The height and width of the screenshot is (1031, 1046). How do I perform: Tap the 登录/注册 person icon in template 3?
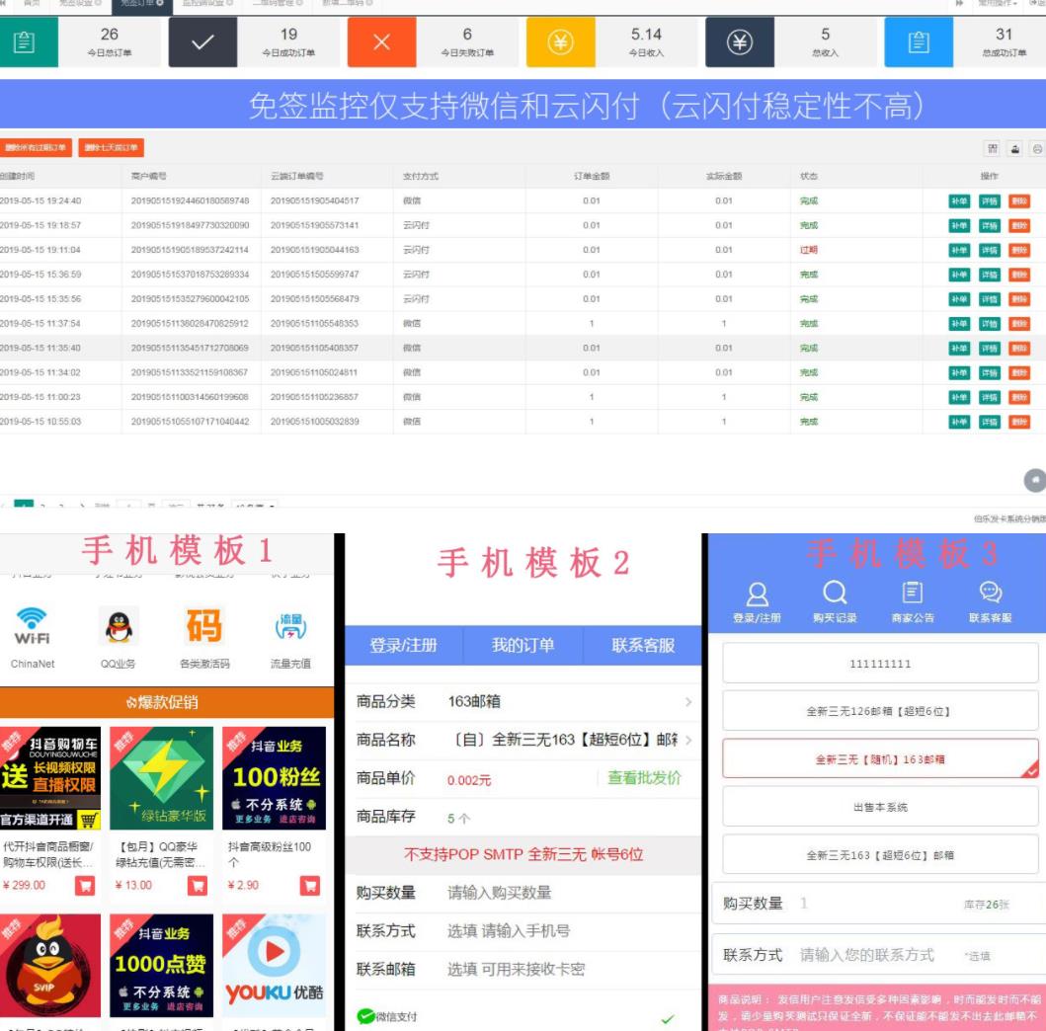[757, 593]
